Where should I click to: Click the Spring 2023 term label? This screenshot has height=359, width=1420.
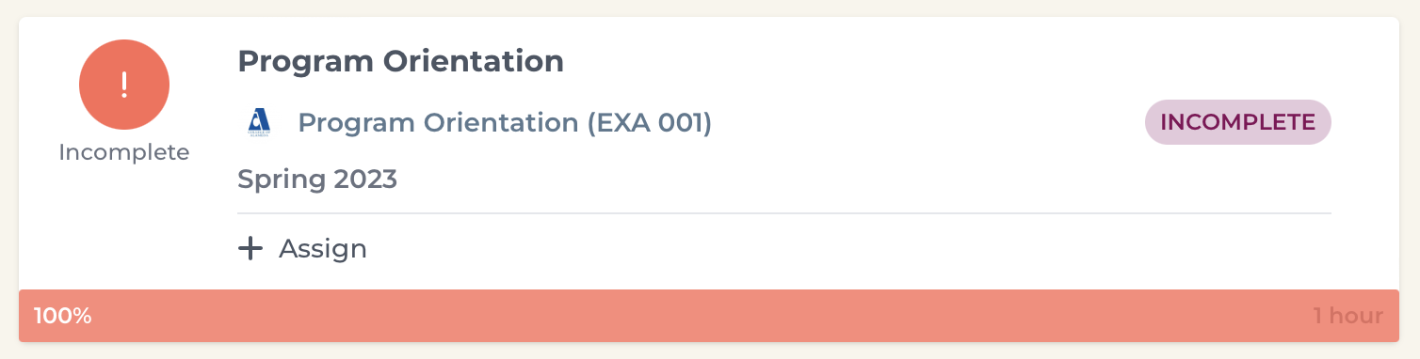pos(317,179)
